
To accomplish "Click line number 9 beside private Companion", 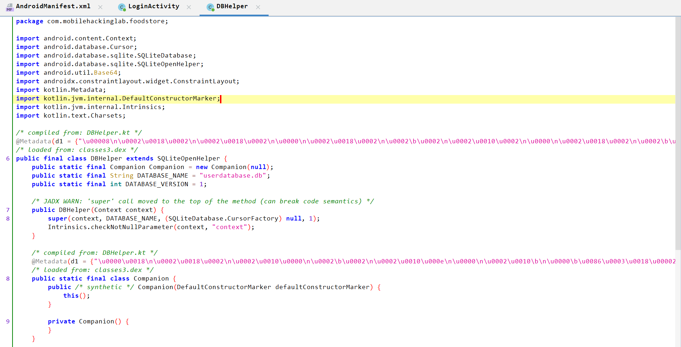I will click(x=8, y=321).
